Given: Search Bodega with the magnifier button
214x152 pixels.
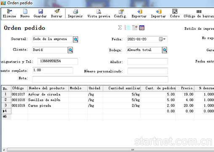Looking at the screenshot, I should tap(164, 50).
